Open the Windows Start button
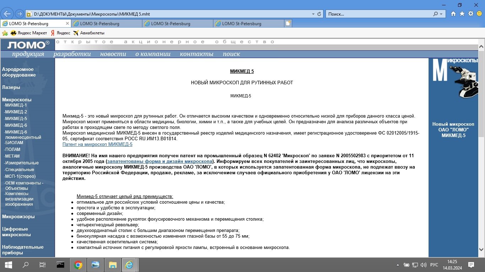The height and width of the screenshot is (272, 485). click(8, 265)
